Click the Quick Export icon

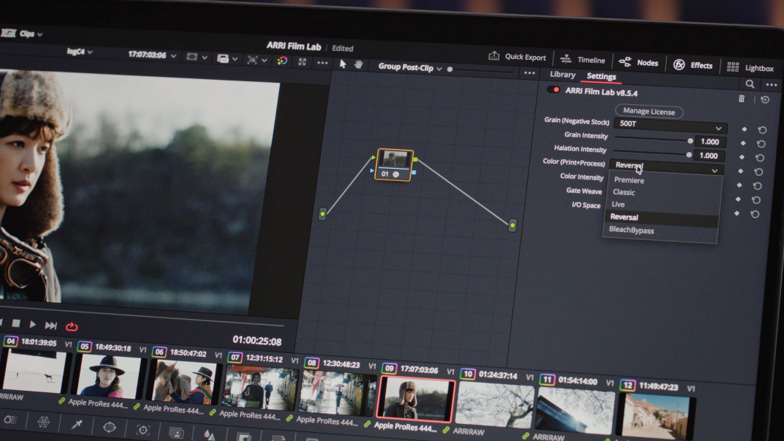[x=494, y=57]
